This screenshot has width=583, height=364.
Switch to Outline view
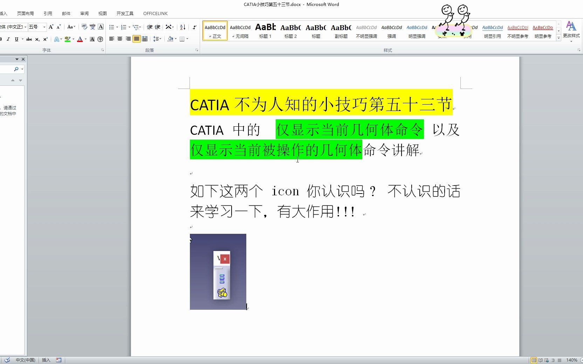[x=553, y=360]
